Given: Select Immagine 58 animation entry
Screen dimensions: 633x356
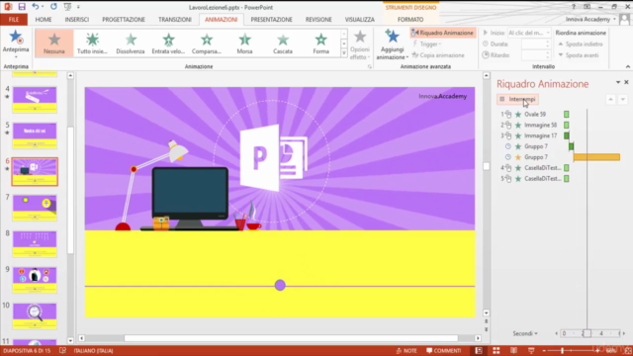Looking at the screenshot, I should [535, 126].
